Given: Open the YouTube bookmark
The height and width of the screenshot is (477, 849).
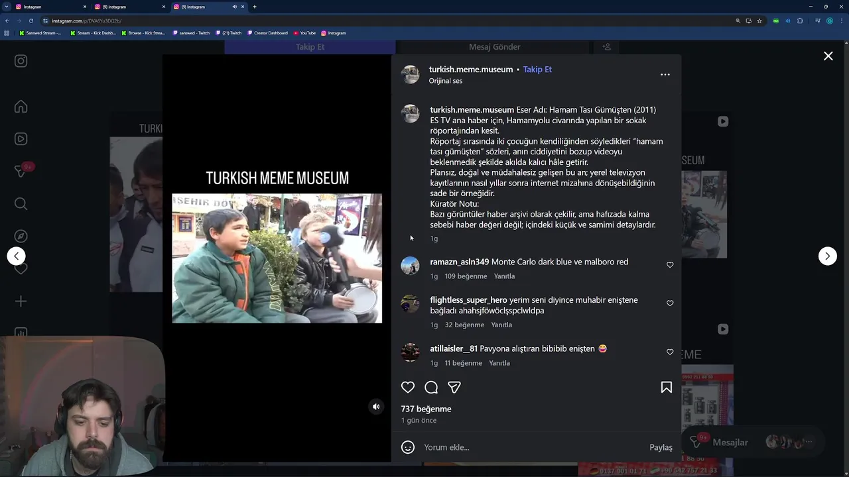Looking at the screenshot, I should point(304,33).
